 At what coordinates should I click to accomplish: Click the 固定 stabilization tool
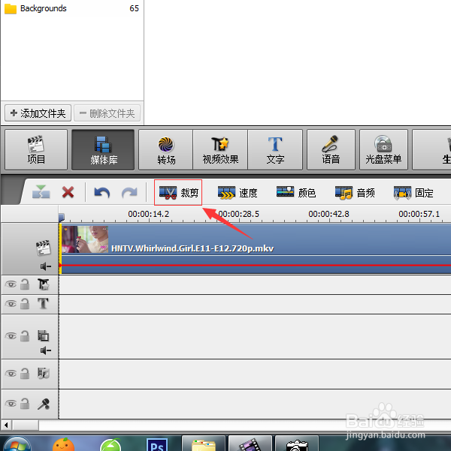[x=413, y=193]
